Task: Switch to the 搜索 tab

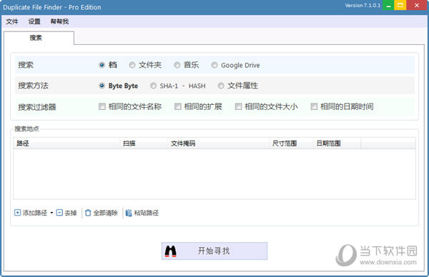Action: (x=39, y=38)
